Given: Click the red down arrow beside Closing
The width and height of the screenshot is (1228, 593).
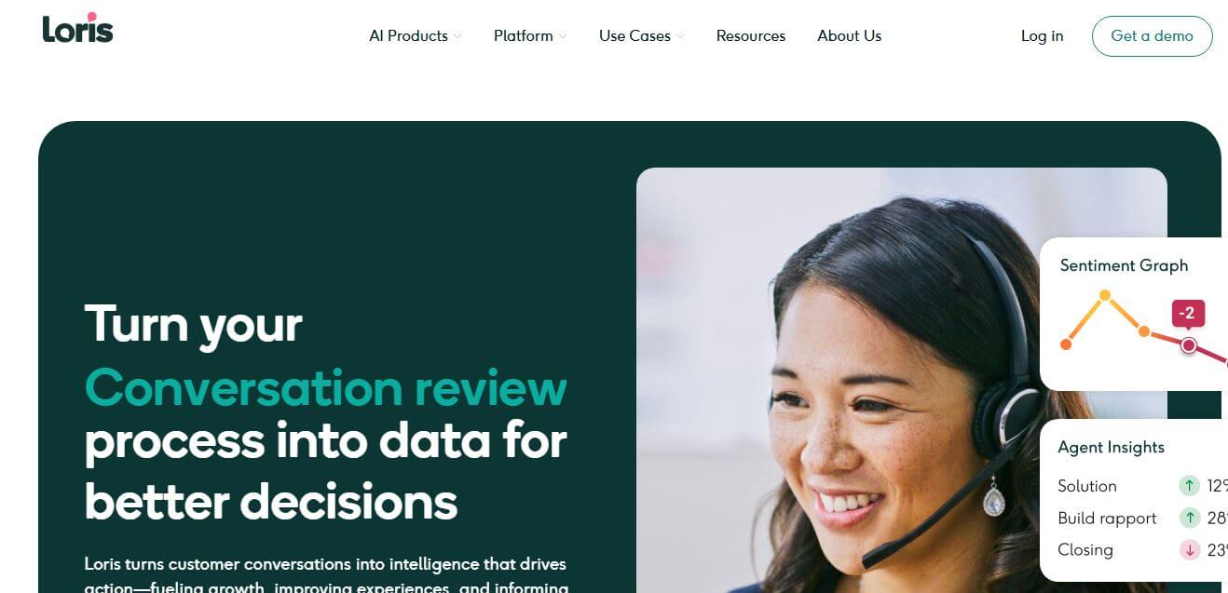Looking at the screenshot, I should click(1189, 549).
